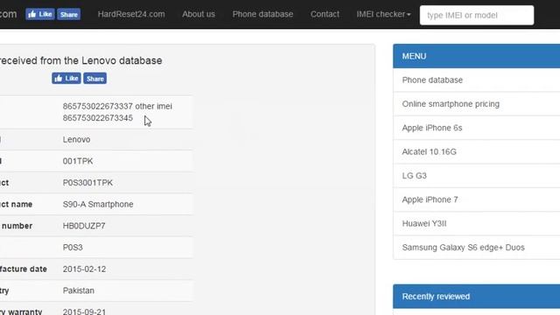The image size is (560, 315).
Task: Open the LG G3 sidebar link
Action: coord(414,176)
